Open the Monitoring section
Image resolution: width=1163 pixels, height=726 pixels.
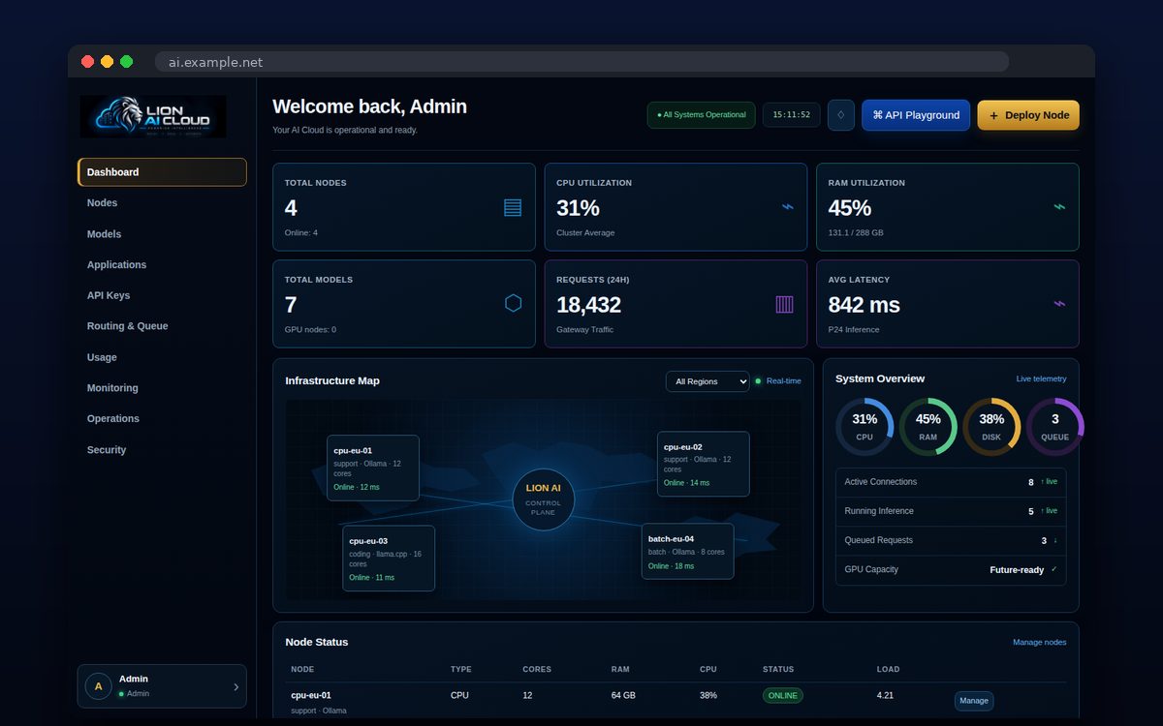click(x=162, y=388)
